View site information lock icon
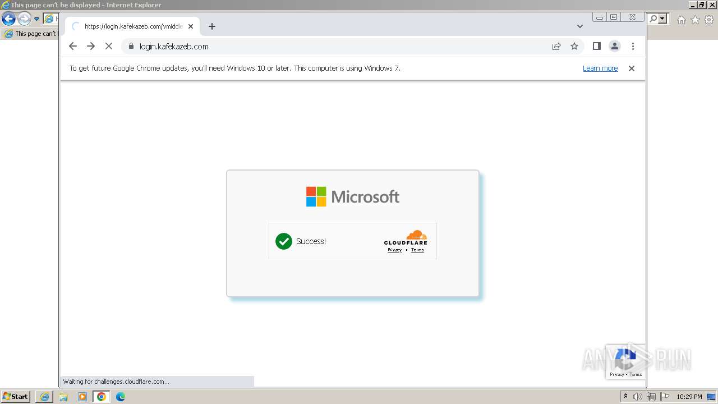 [131, 47]
